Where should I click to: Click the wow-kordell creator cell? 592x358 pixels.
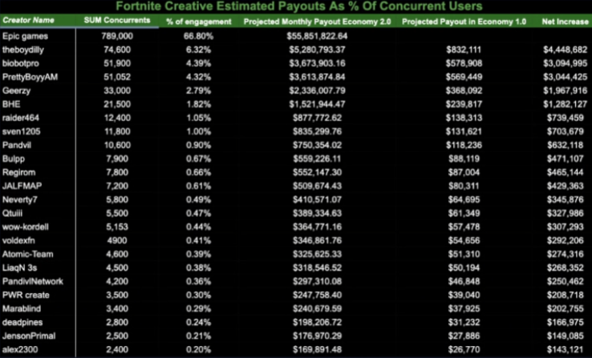coord(26,227)
